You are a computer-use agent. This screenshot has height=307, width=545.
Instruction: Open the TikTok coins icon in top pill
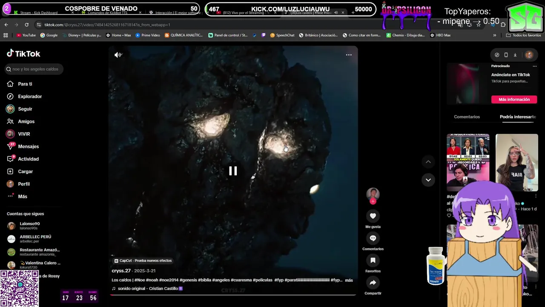click(497, 55)
